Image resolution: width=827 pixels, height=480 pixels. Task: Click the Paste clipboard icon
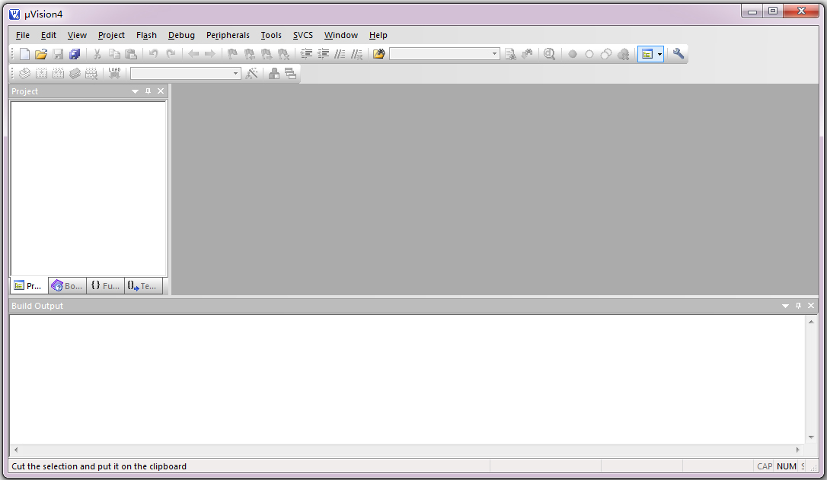[x=131, y=54]
